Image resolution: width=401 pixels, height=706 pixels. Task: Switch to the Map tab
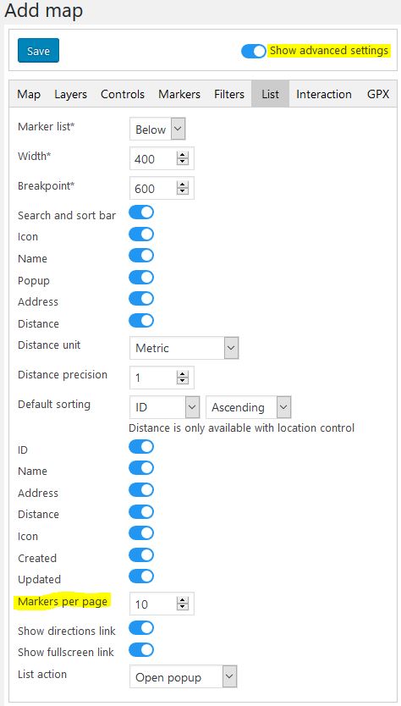(x=29, y=94)
